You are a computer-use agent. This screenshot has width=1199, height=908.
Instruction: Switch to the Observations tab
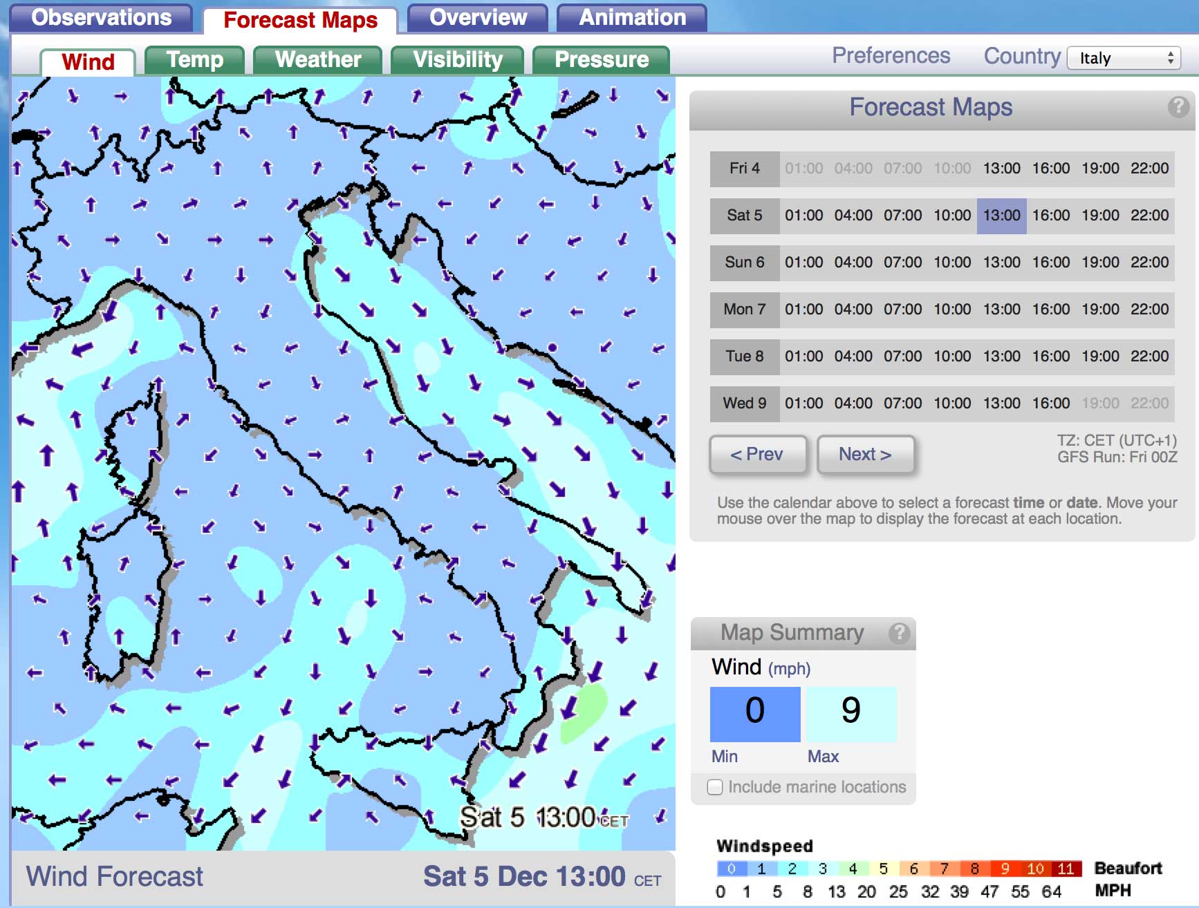coord(101,18)
